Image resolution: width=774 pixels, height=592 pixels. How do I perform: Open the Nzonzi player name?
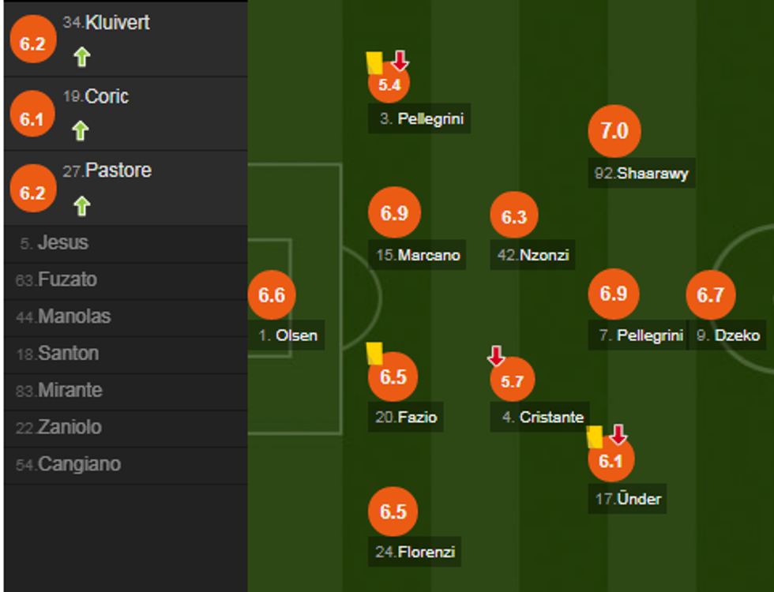coord(533,255)
